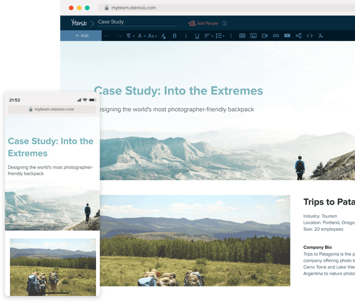Click the share icon in the toolbar
The image size is (355, 302).
[x=298, y=36]
